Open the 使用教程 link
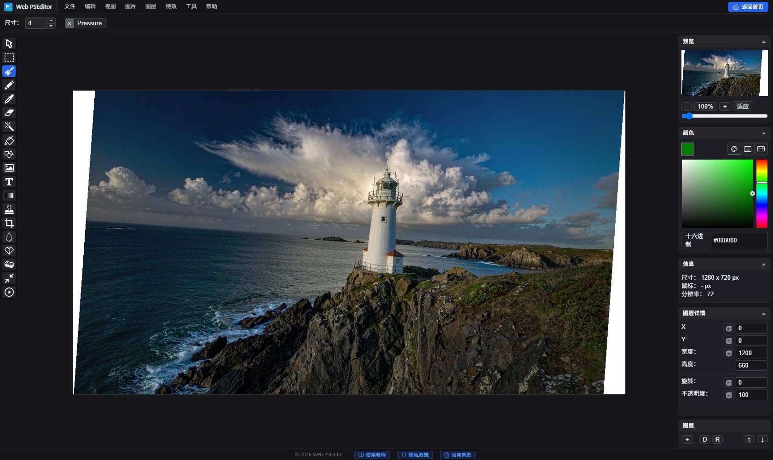 [x=372, y=455]
